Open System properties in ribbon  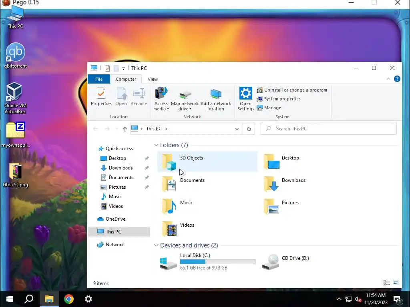(279, 99)
